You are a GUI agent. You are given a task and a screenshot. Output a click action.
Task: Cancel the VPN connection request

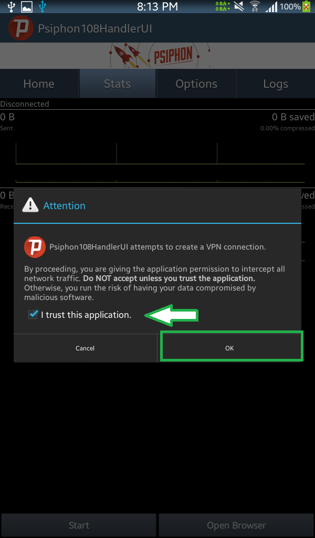pyautogui.click(x=85, y=348)
